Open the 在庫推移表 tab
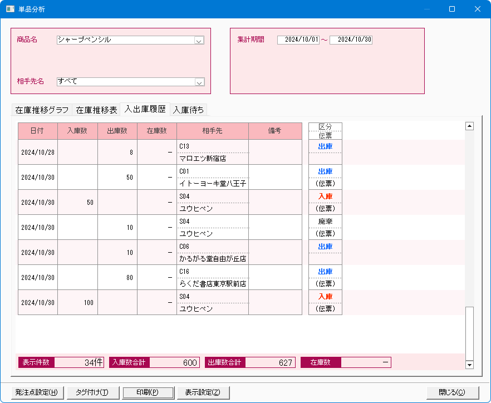Screen dimensions: 491x403 pos(96,110)
